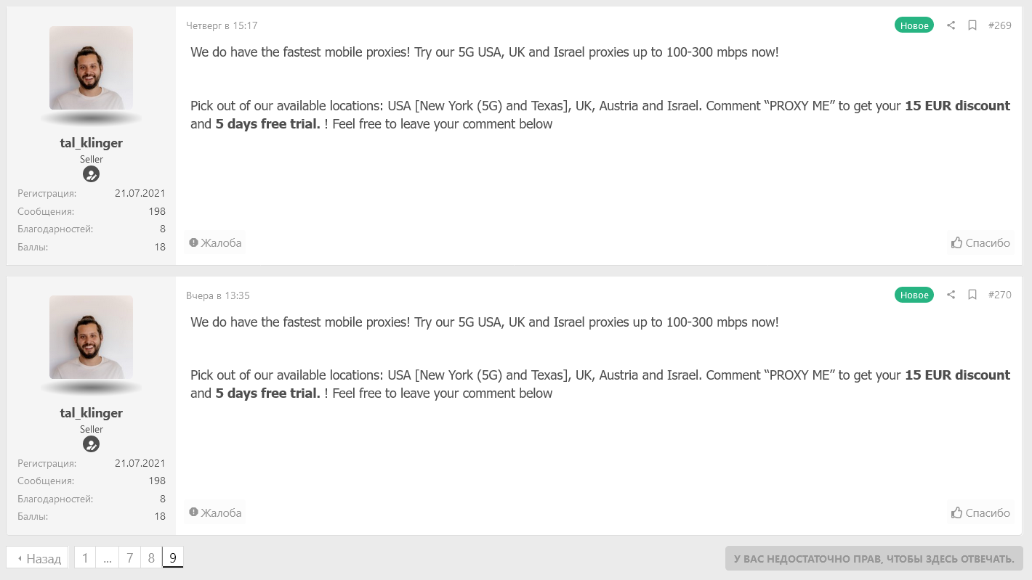This screenshot has width=1032, height=580.
Task: Go to page 7
Action: 129,558
